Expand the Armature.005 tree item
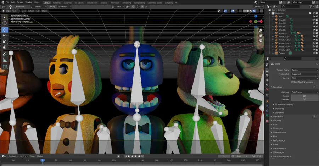 tap(273, 50)
